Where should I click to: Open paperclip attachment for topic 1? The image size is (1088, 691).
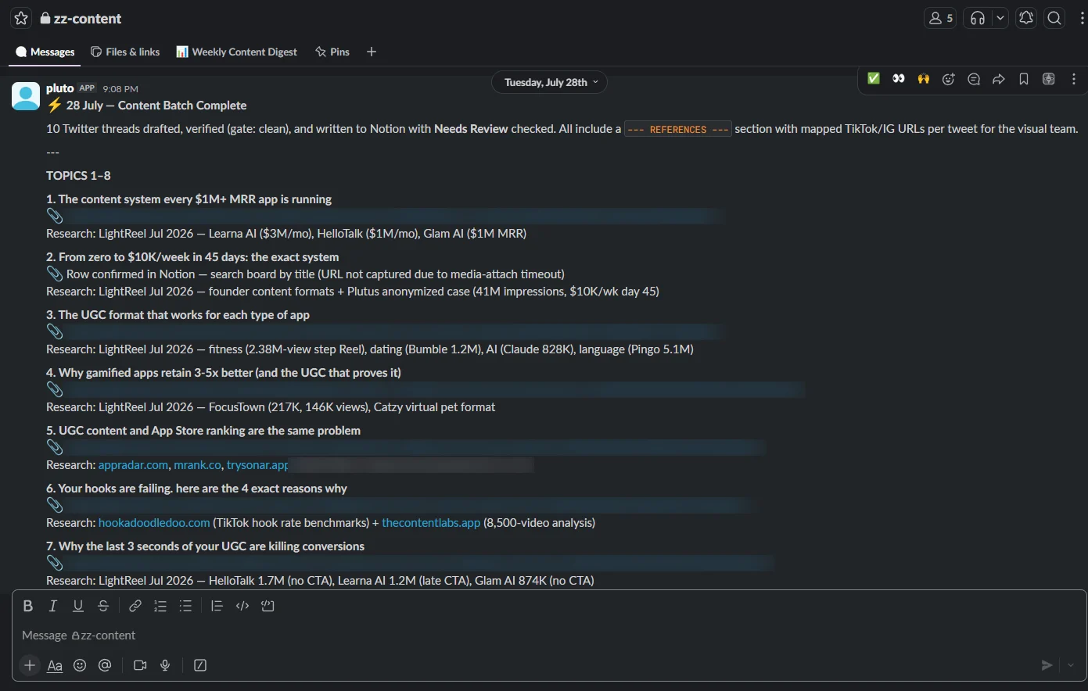pos(55,216)
